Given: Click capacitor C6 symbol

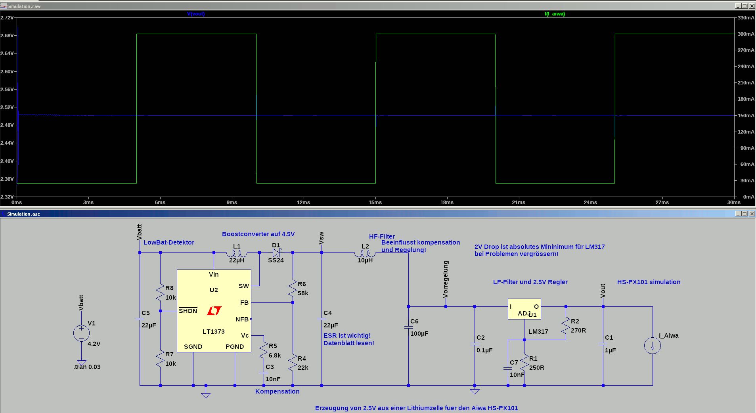Looking at the screenshot, I should [408, 327].
